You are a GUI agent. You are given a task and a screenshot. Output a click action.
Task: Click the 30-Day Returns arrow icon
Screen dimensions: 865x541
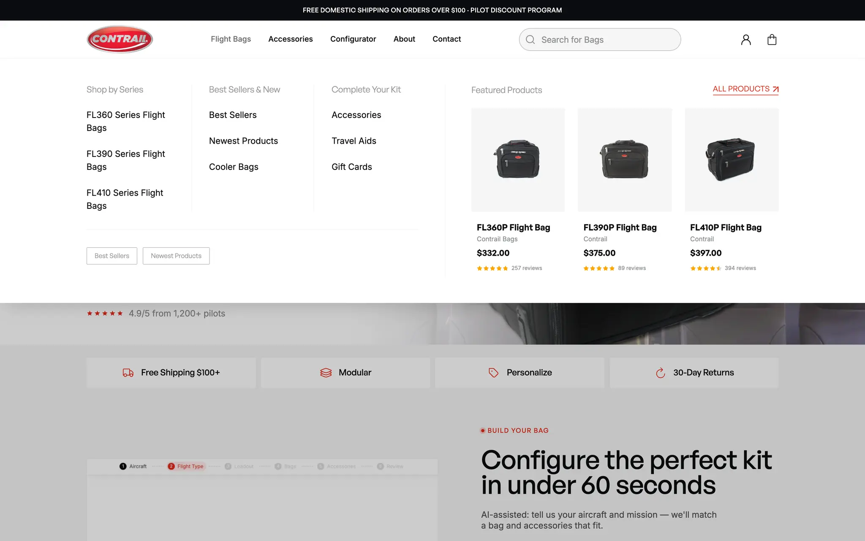(x=660, y=372)
